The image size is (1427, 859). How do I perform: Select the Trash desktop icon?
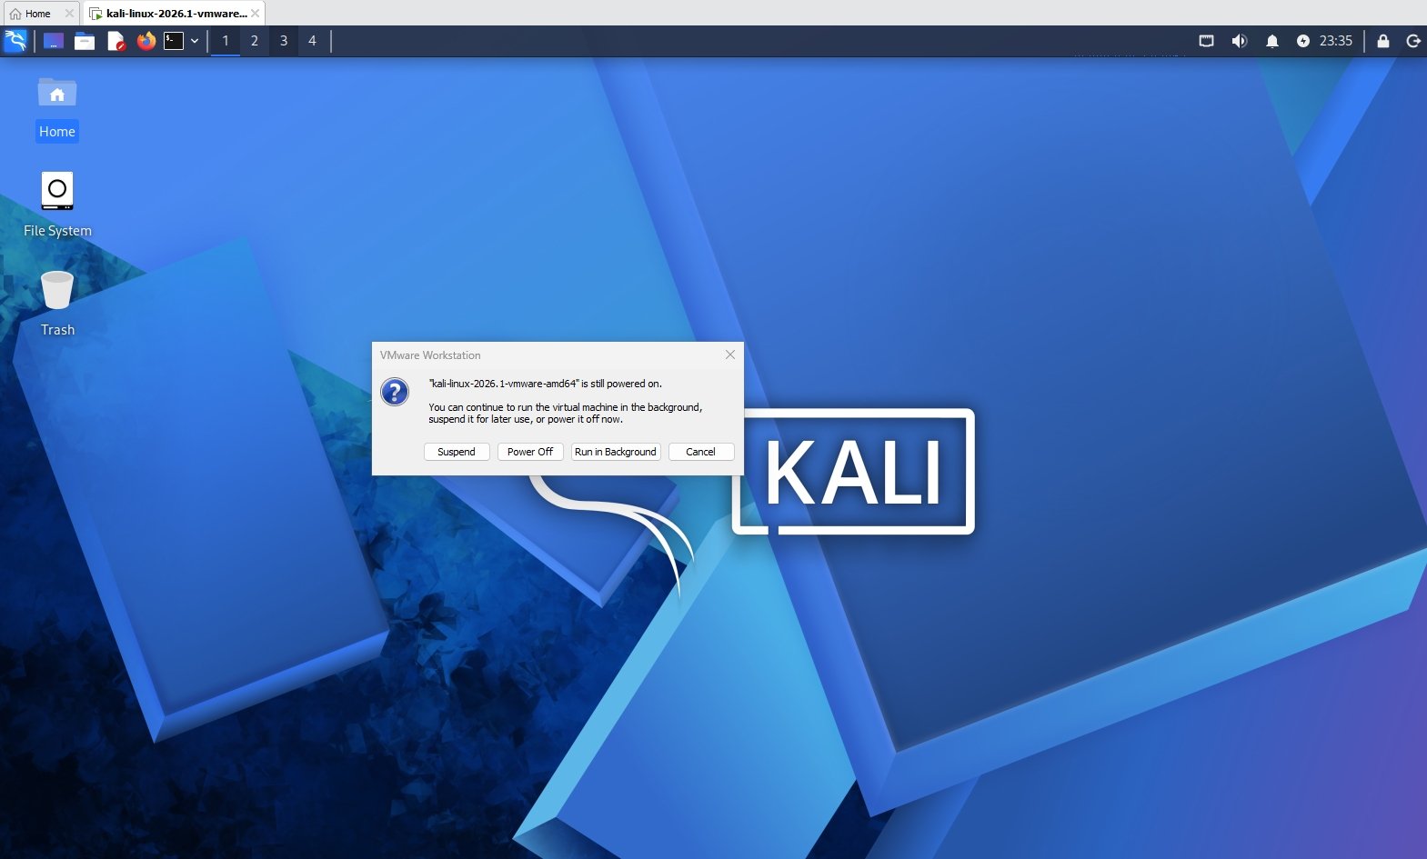(57, 304)
